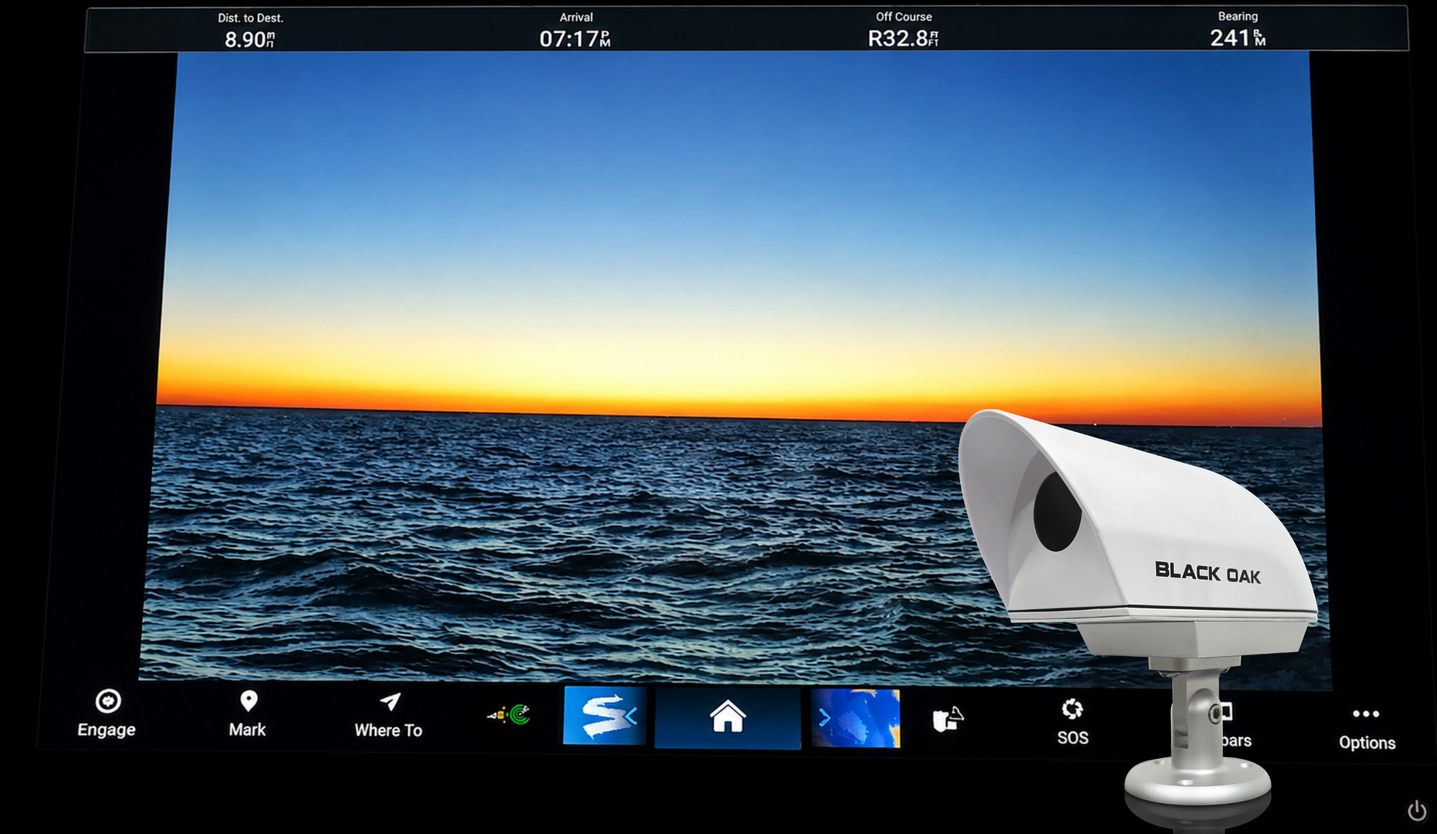The height and width of the screenshot is (834, 1437).
Task: Click the Where To text label
Action: point(389,731)
